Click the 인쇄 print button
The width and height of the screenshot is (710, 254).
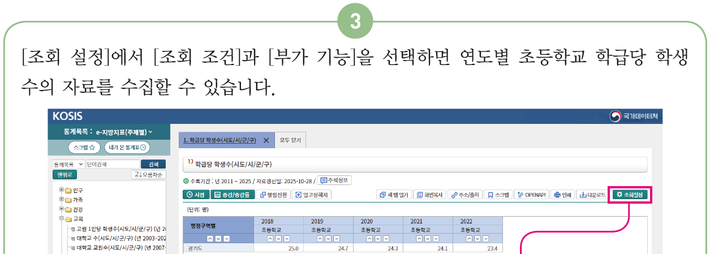point(562,195)
